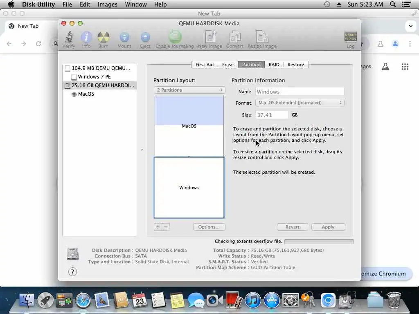
Task: Click the Enable Journaling icon
Action: click(175, 40)
